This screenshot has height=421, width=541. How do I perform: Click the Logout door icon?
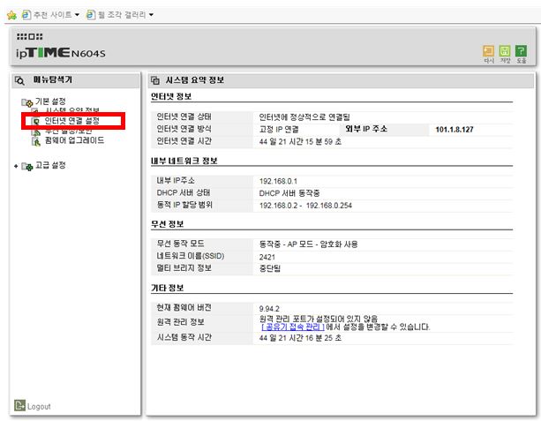coord(19,405)
